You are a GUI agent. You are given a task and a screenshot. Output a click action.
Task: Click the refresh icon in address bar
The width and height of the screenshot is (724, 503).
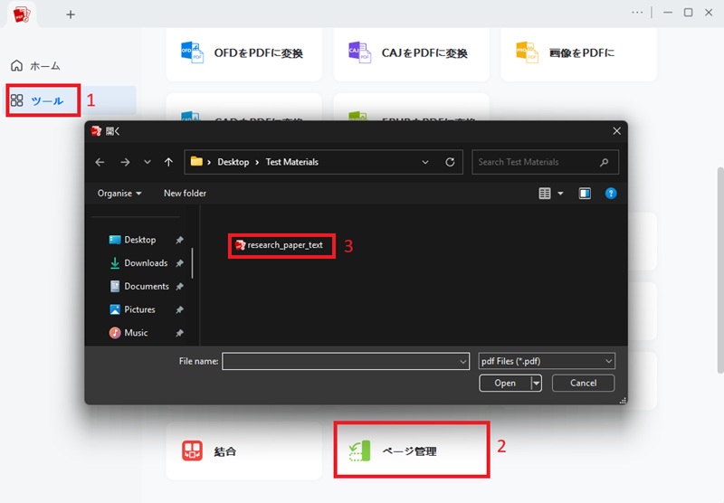pos(450,162)
